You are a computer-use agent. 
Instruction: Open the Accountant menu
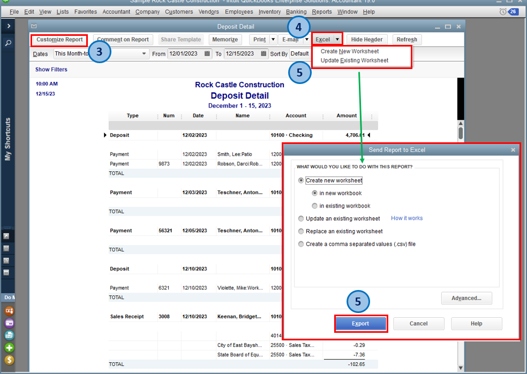coord(116,12)
